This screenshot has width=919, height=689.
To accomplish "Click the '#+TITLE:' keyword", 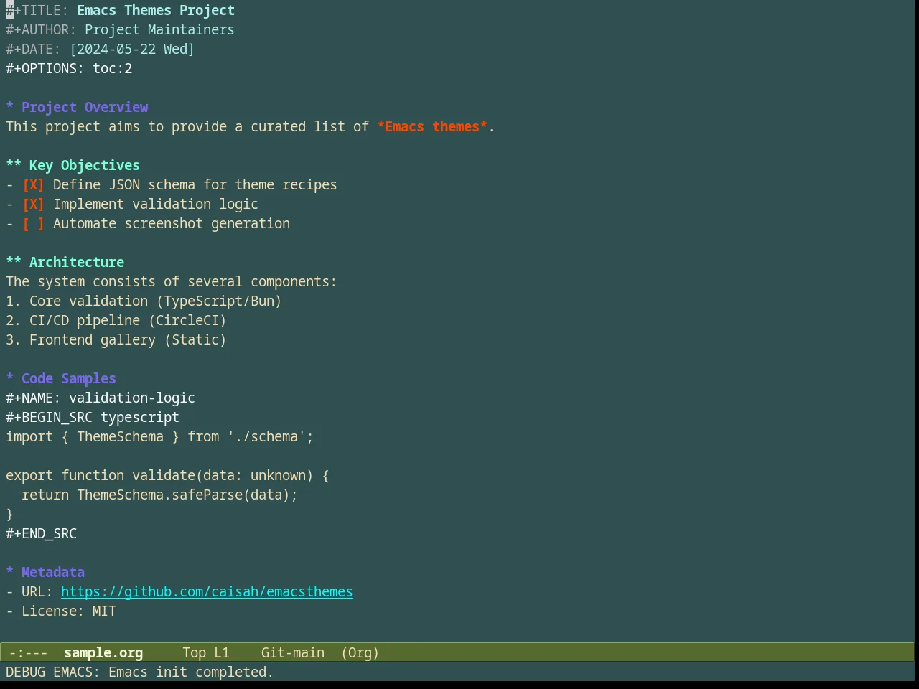I will (x=37, y=11).
